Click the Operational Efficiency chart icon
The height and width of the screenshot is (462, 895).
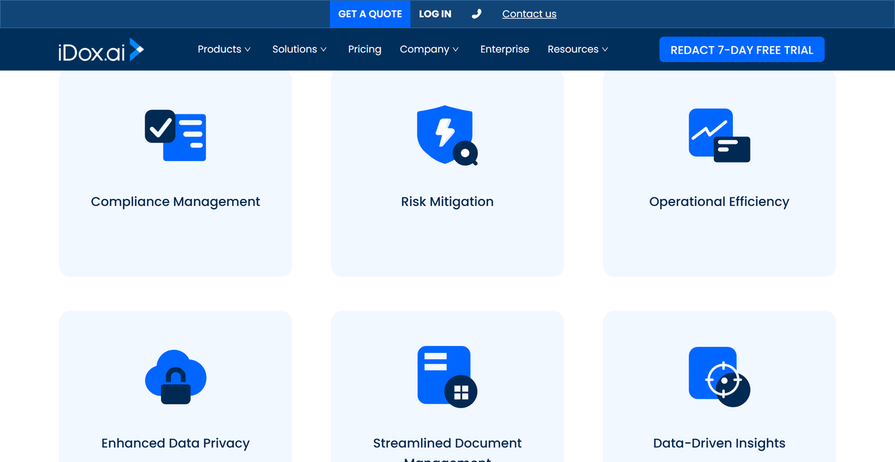coord(719,135)
